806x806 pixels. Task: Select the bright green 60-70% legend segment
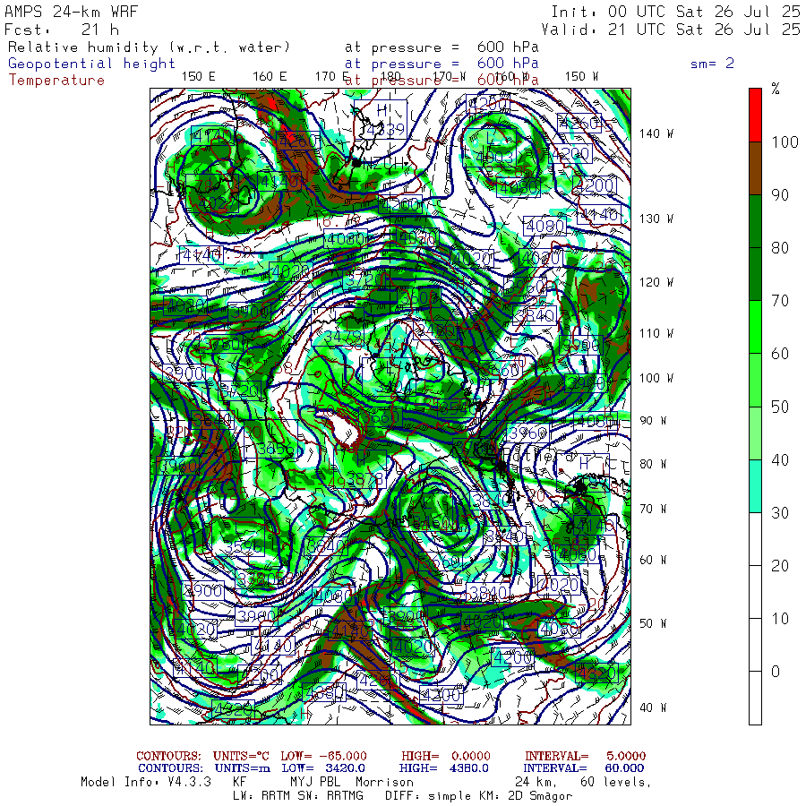pyautogui.click(x=755, y=327)
